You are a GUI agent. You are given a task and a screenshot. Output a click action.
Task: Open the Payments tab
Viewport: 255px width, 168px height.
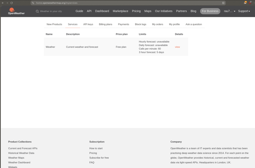(x=123, y=24)
